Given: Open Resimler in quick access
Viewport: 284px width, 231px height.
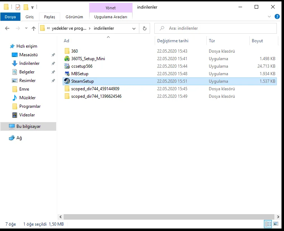Looking at the screenshot, I should (27, 81).
